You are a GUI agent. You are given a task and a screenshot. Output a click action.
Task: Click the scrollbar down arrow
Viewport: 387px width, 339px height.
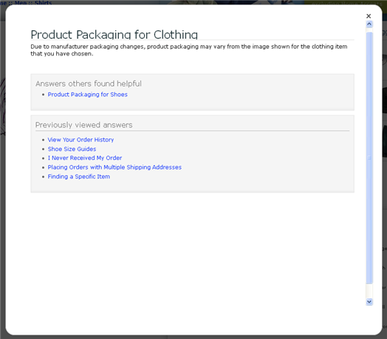coord(369,302)
